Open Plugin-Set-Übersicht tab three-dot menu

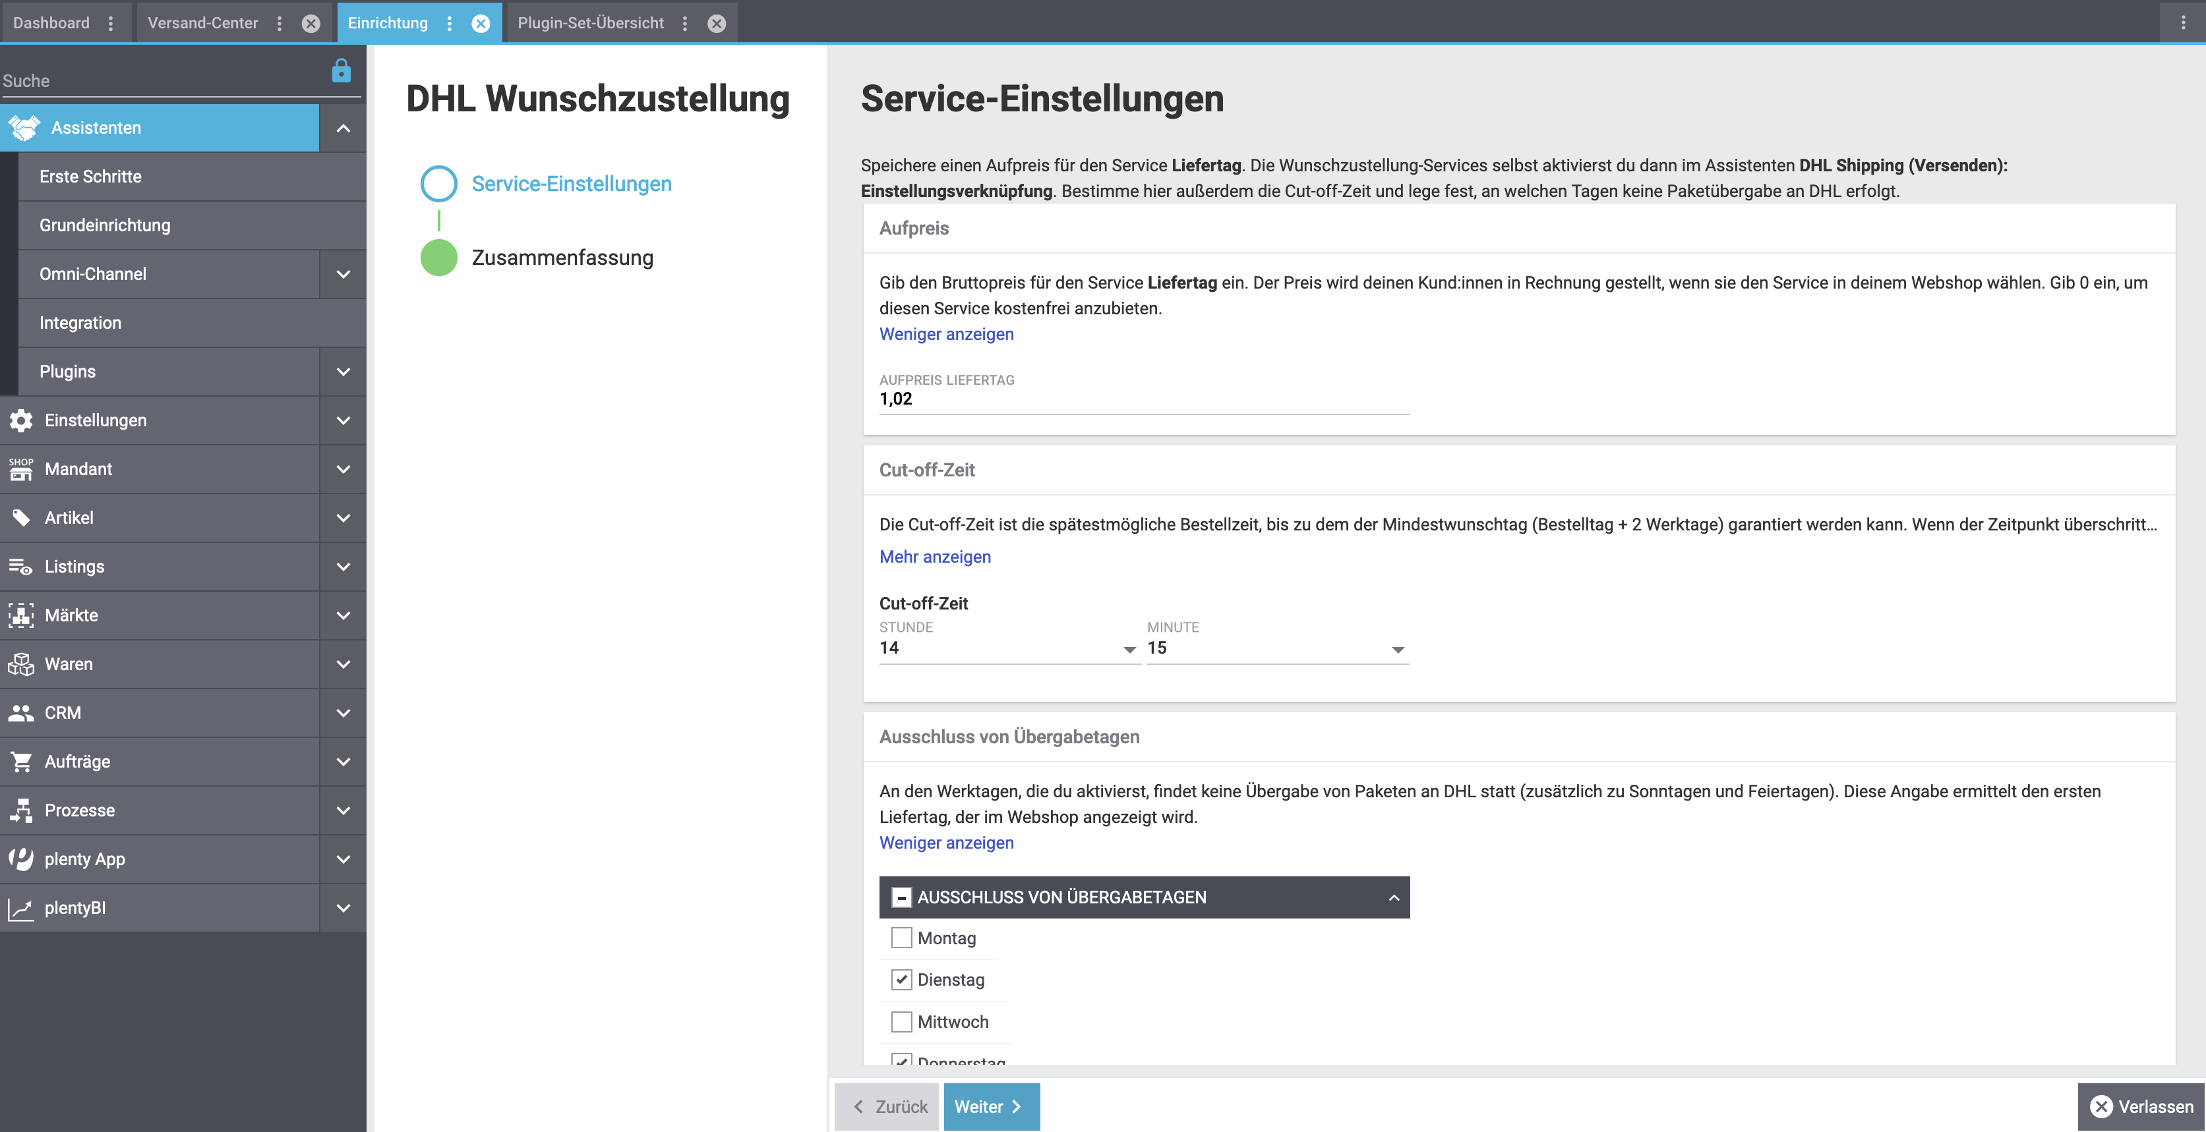pos(685,23)
